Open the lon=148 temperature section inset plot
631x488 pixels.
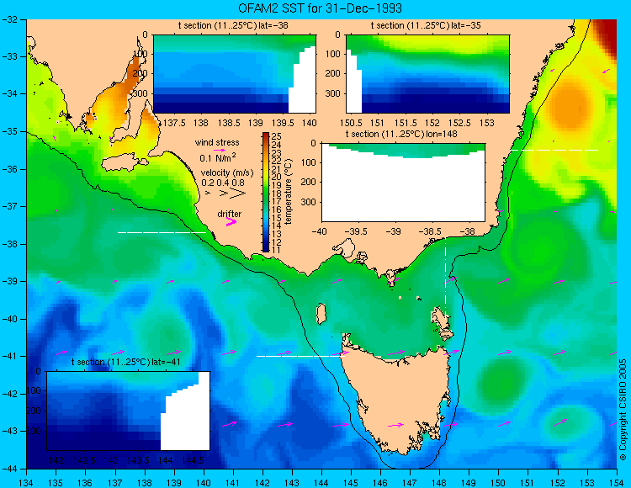[x=403, y=183]
